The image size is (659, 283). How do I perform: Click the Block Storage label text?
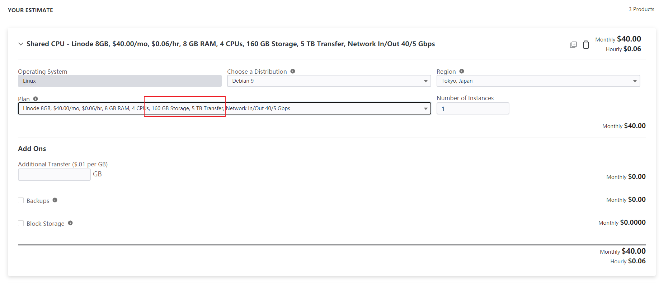tap(45, 224)
